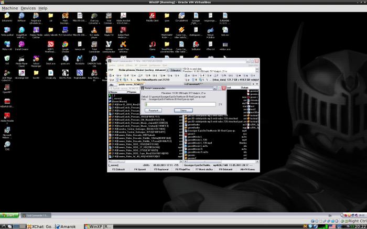Screen dimensions: 367x229
Task: Click FTP log scroll up arrow
Action: point(257,69)
